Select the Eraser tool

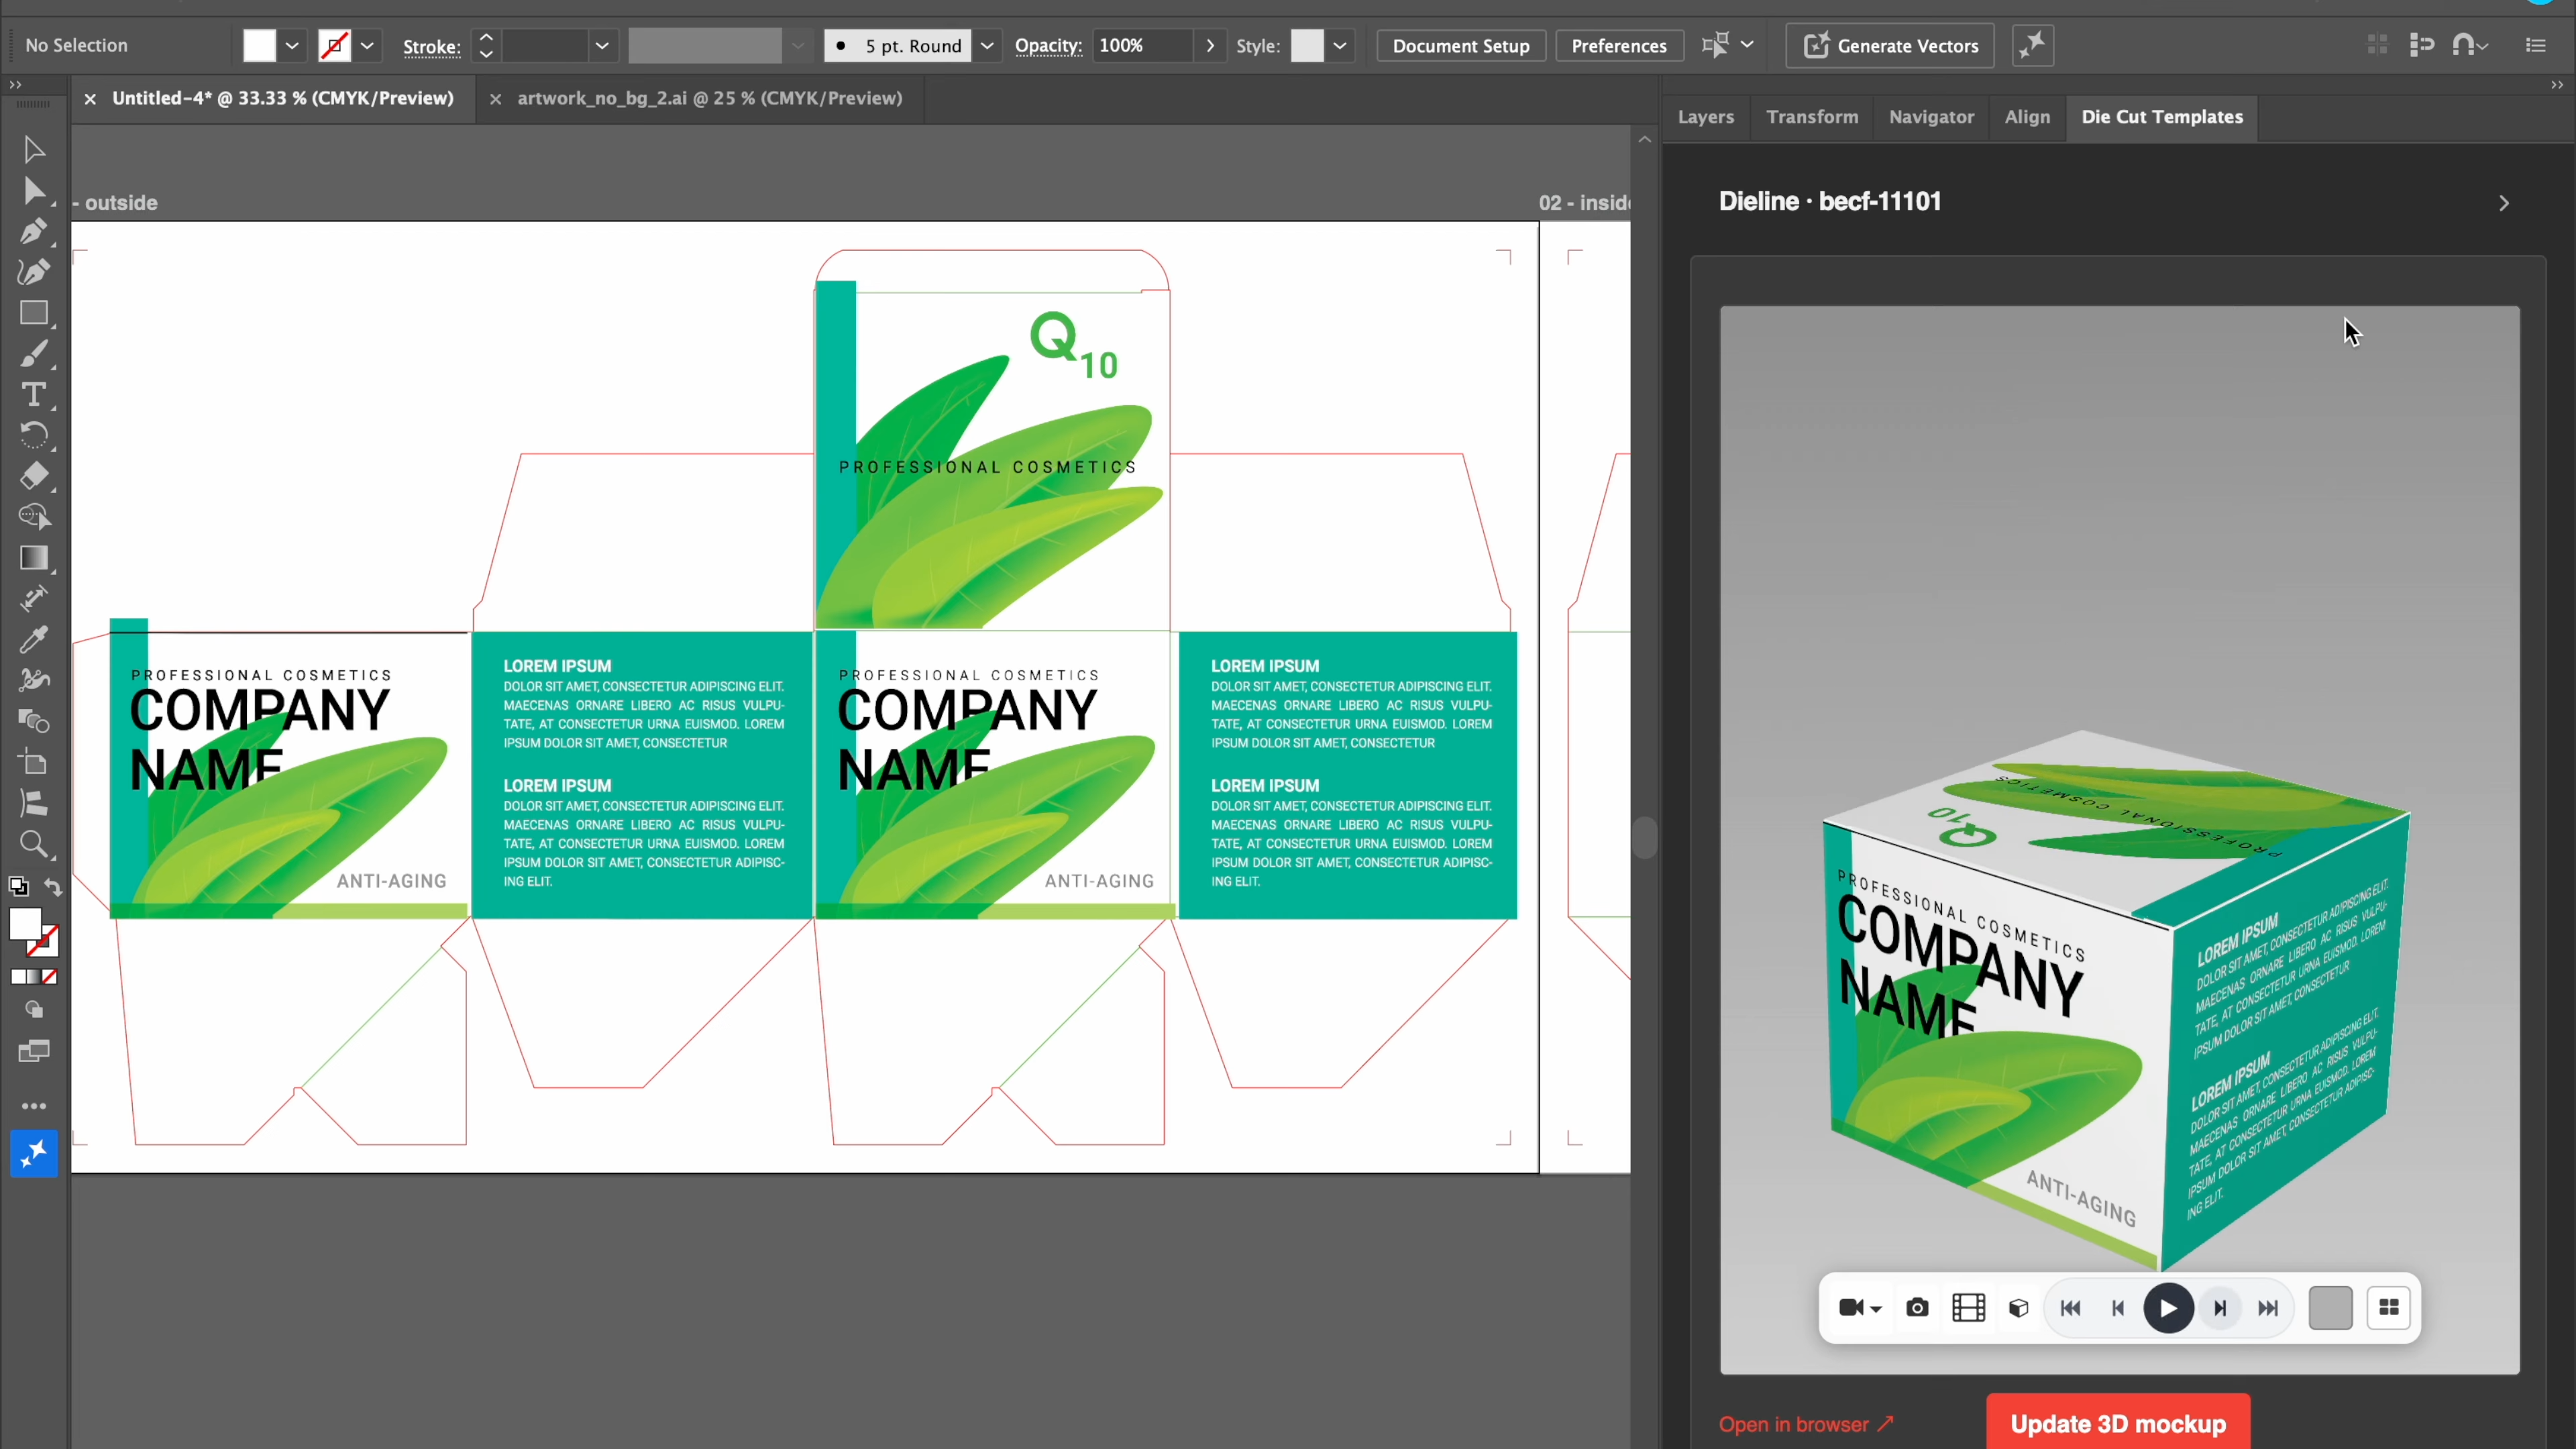point(33,476)
